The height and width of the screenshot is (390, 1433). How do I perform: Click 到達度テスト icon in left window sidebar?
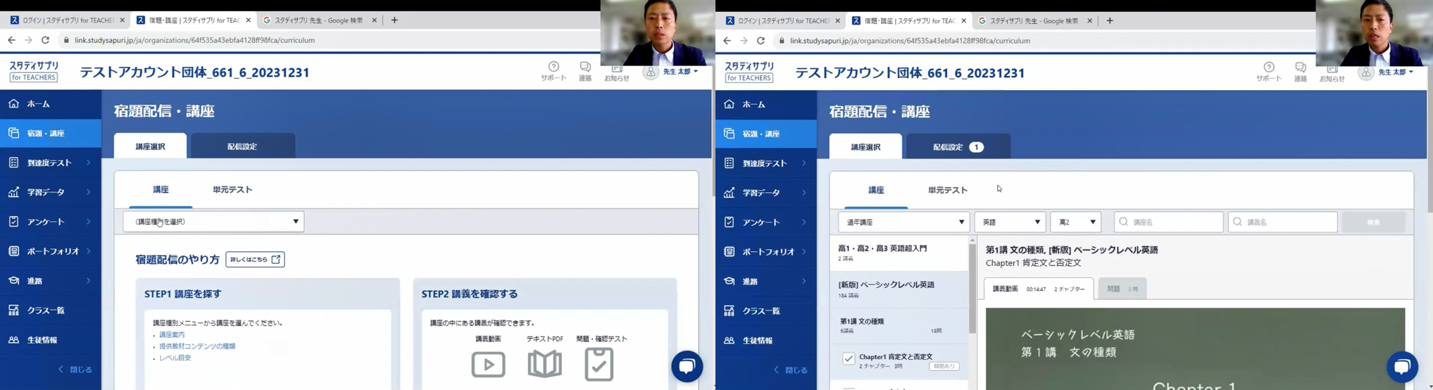point(14,163)
